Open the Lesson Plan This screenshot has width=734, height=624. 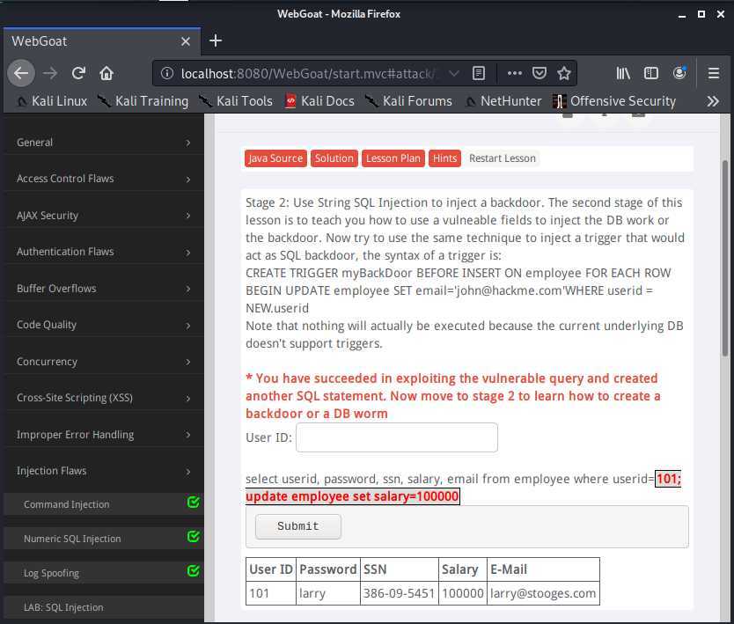393,158
